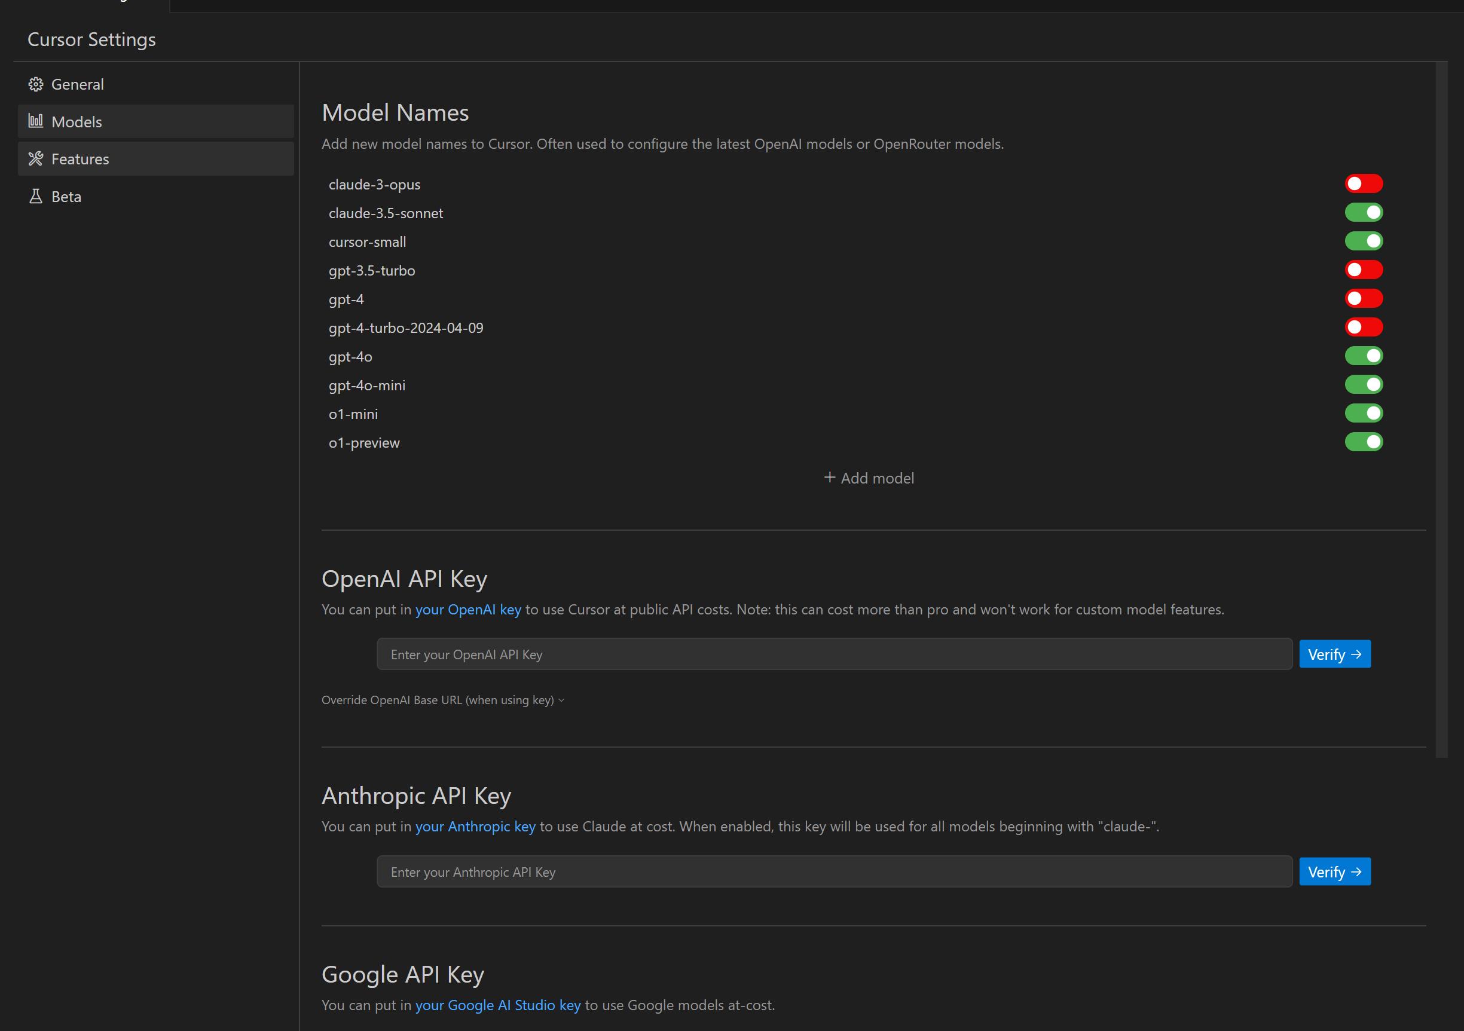This screenshot has height=1031, width=1464.
Task: Click the Models bar chart icon
Action: (36, 121)
